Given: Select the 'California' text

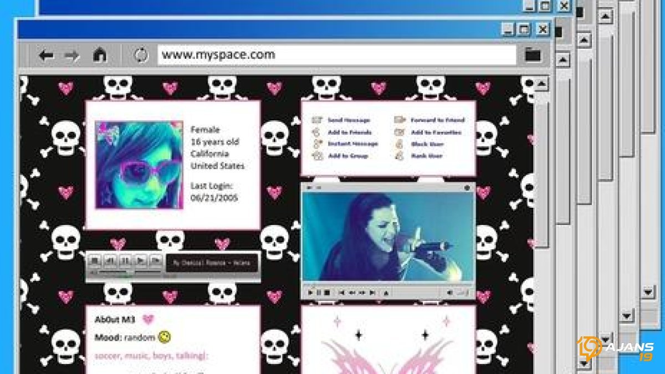Looking at the screenshot, I should click(x=209, y=153).
